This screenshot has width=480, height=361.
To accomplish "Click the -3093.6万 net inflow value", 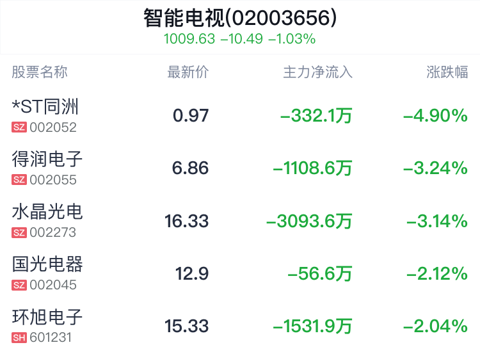I will click(x=309, y=221).
